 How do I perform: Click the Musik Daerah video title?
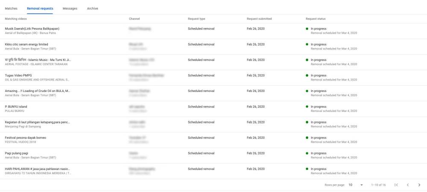pyautogui.click(x=32, y=29)
